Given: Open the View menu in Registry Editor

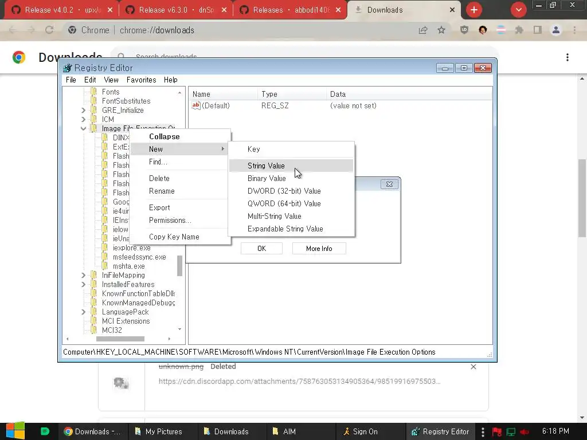Looking at the screenshot, I should [x=111, y=80].
